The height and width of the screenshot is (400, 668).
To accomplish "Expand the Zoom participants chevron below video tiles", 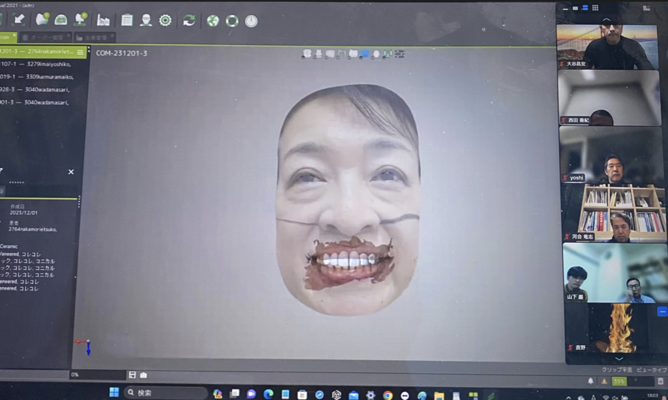I will click(619, 358).
